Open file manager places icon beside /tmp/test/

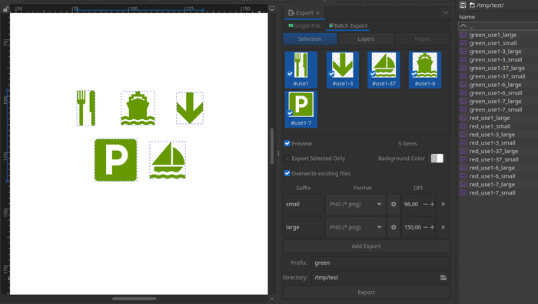click(463, 5)
